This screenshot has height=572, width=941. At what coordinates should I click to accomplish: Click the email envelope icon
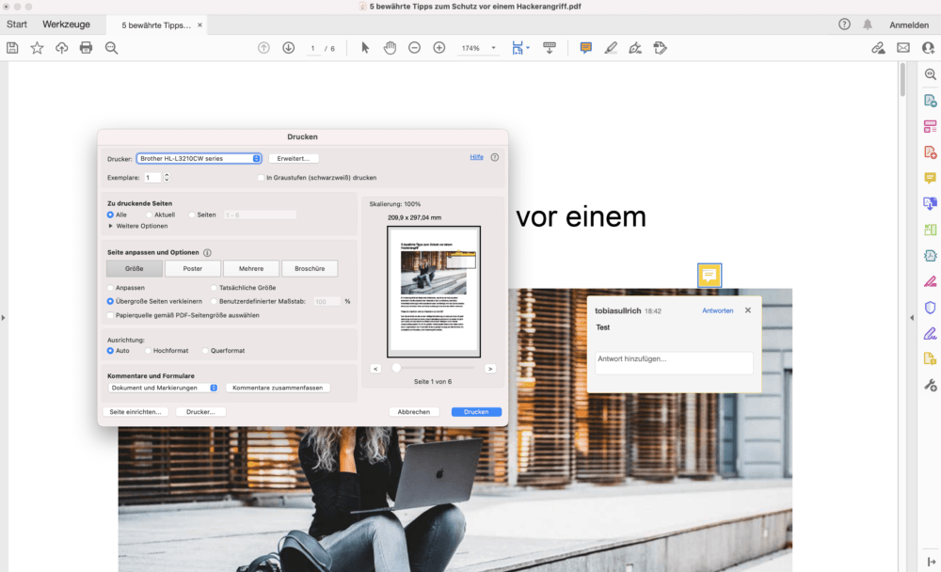(x=903, y=48)
